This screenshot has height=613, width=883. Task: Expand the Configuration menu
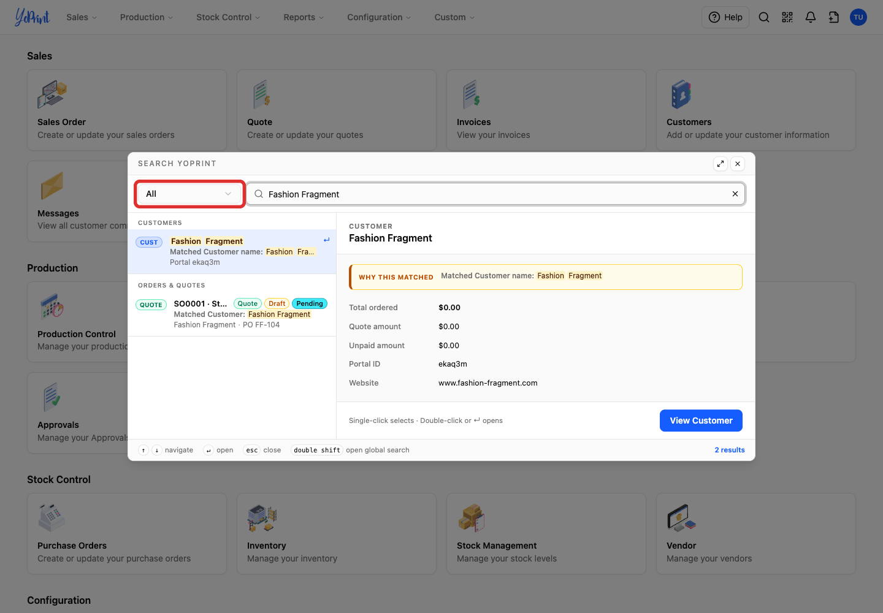pos(379,17)
